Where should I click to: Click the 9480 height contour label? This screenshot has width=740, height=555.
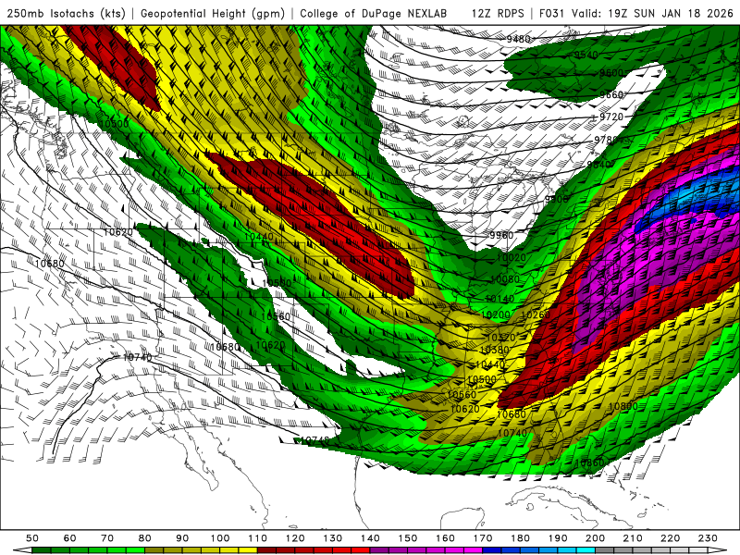pyautogui.click(x=519, y=39)
